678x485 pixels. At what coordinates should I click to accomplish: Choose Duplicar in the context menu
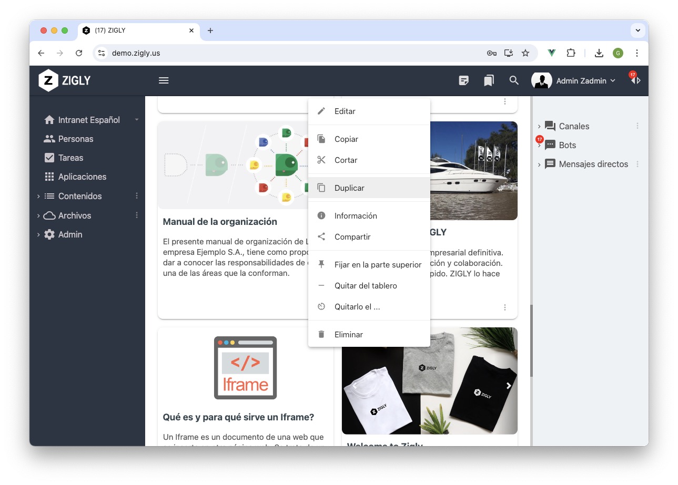pos(369,188)
